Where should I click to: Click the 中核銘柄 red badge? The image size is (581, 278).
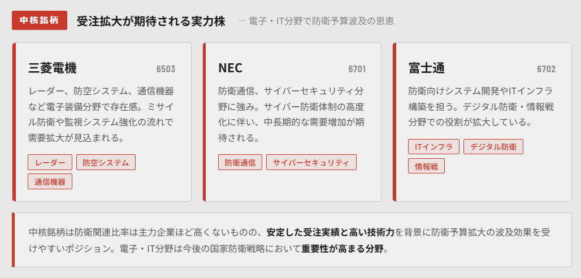coord(39,20)
